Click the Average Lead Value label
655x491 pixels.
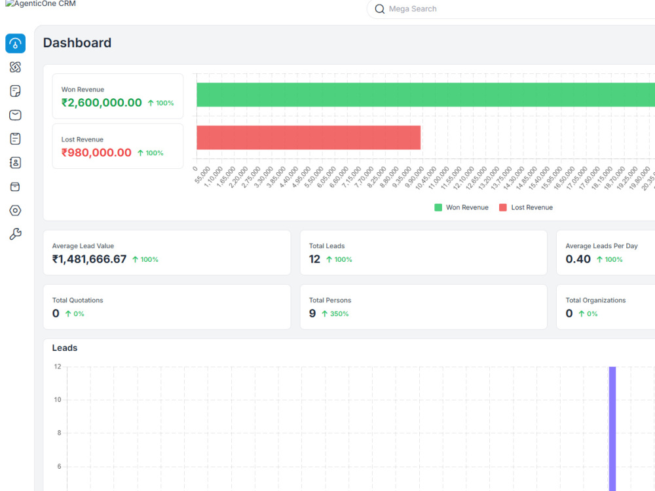point(83,246)
